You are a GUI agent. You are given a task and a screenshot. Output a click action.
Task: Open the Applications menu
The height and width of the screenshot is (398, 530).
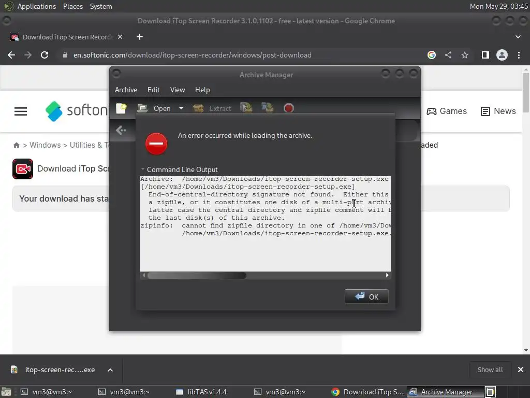[37, 6]
